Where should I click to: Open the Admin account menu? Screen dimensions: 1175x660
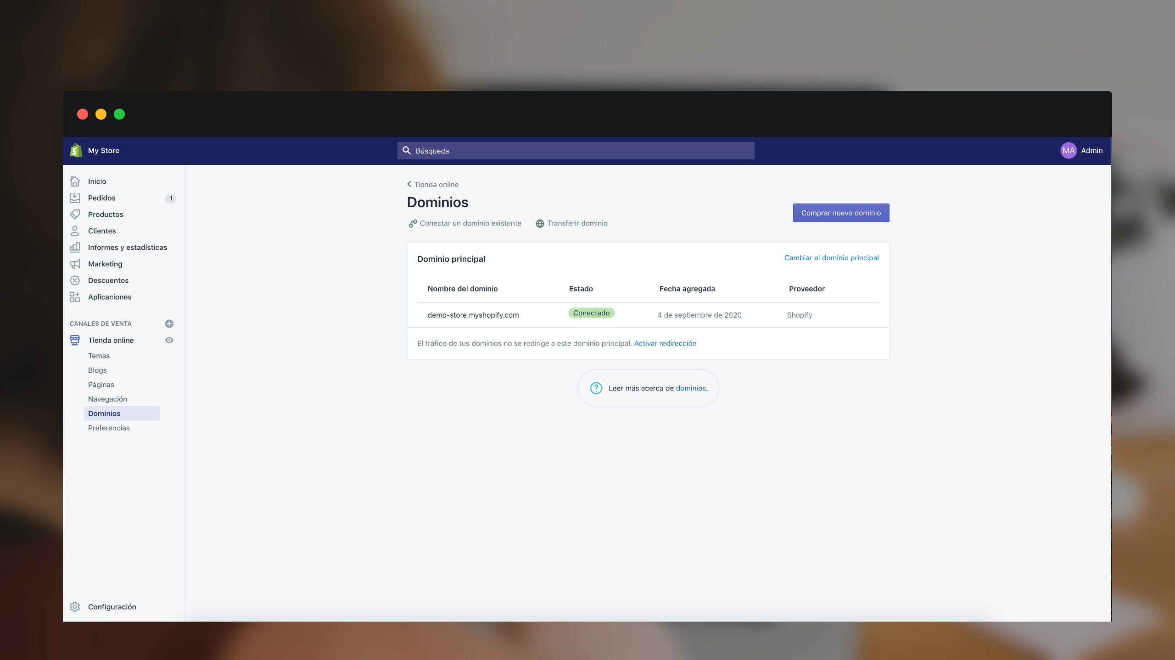point(1091,150)
